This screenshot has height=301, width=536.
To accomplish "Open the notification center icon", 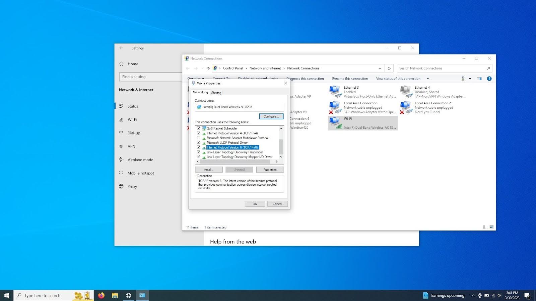I will (x=527, y=296).
